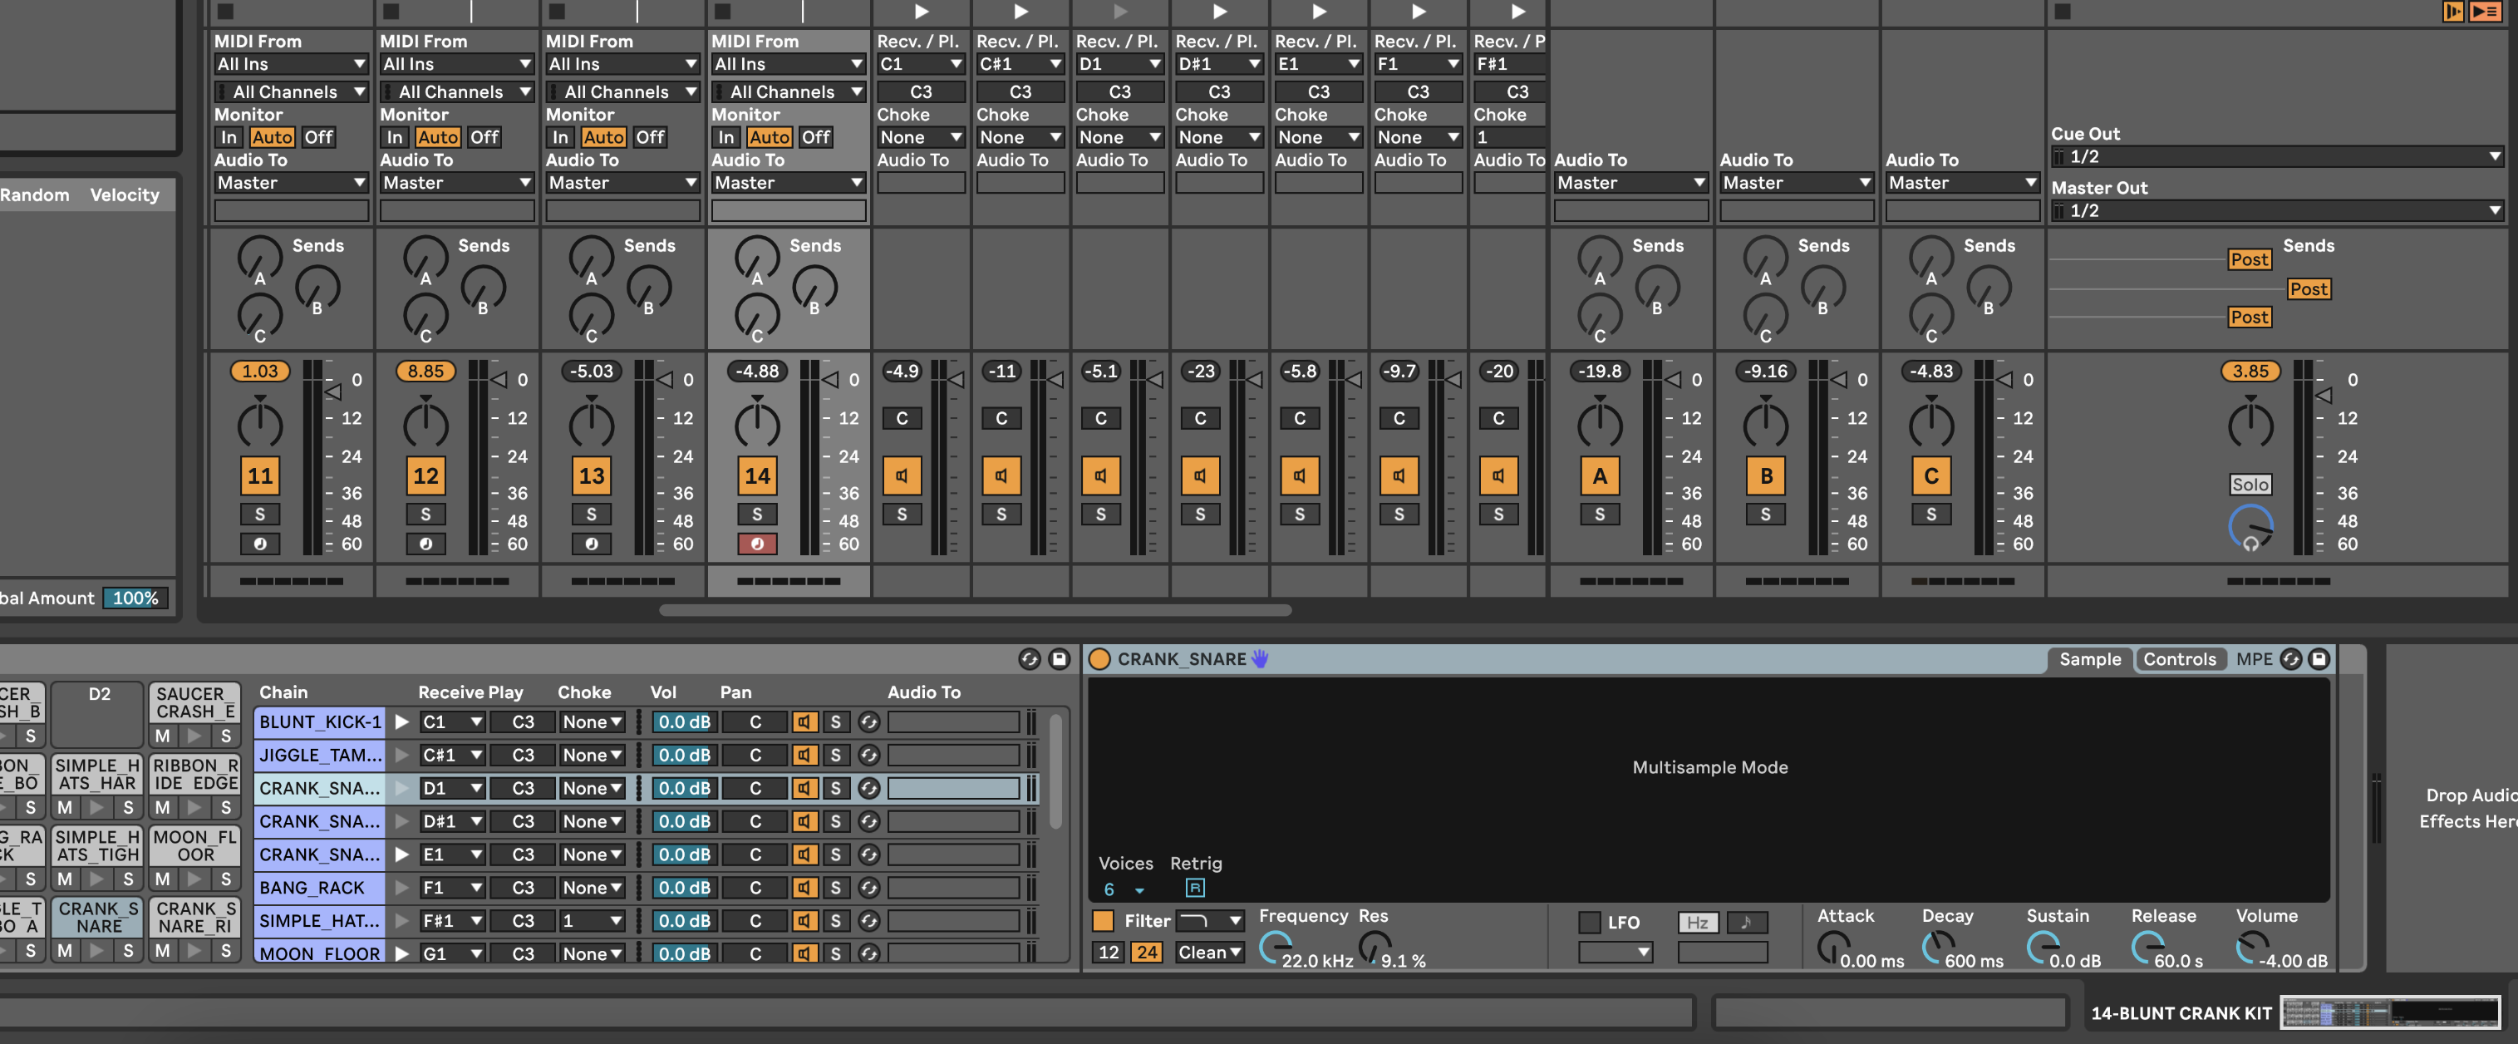This screenshot has height=1044, width=2518.
Task: Open the Cue Out 1/2 dropdown
Action: tap(2278, 156)
